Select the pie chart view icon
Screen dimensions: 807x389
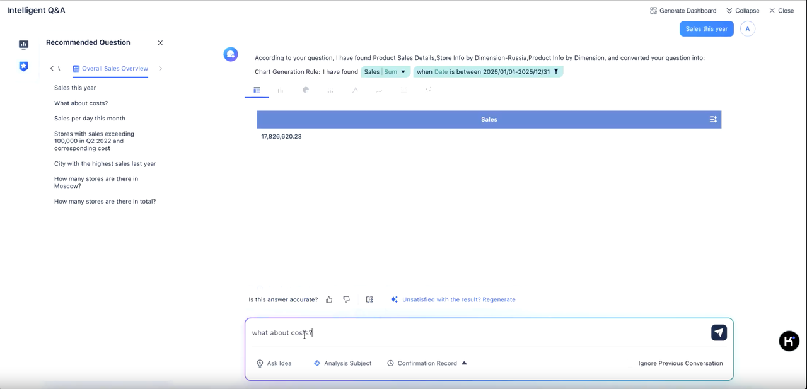tap(306, 90)
